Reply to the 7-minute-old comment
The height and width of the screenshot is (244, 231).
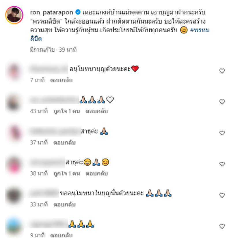(x=62, y=80)
